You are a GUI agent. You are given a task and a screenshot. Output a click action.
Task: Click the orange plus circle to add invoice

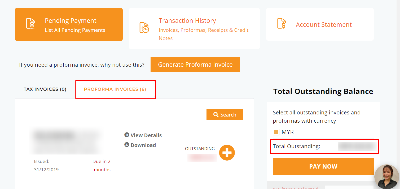click(227, 153)
